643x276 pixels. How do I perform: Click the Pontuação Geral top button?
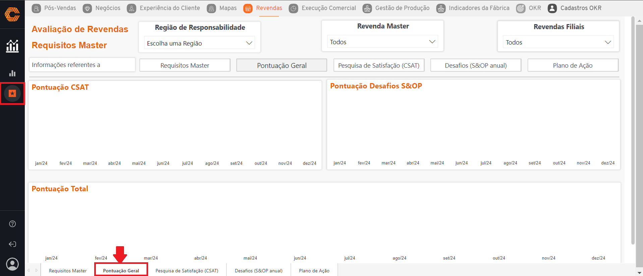point(282,65)
